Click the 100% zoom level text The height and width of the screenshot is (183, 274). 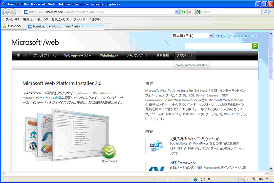tap(260, 179)
